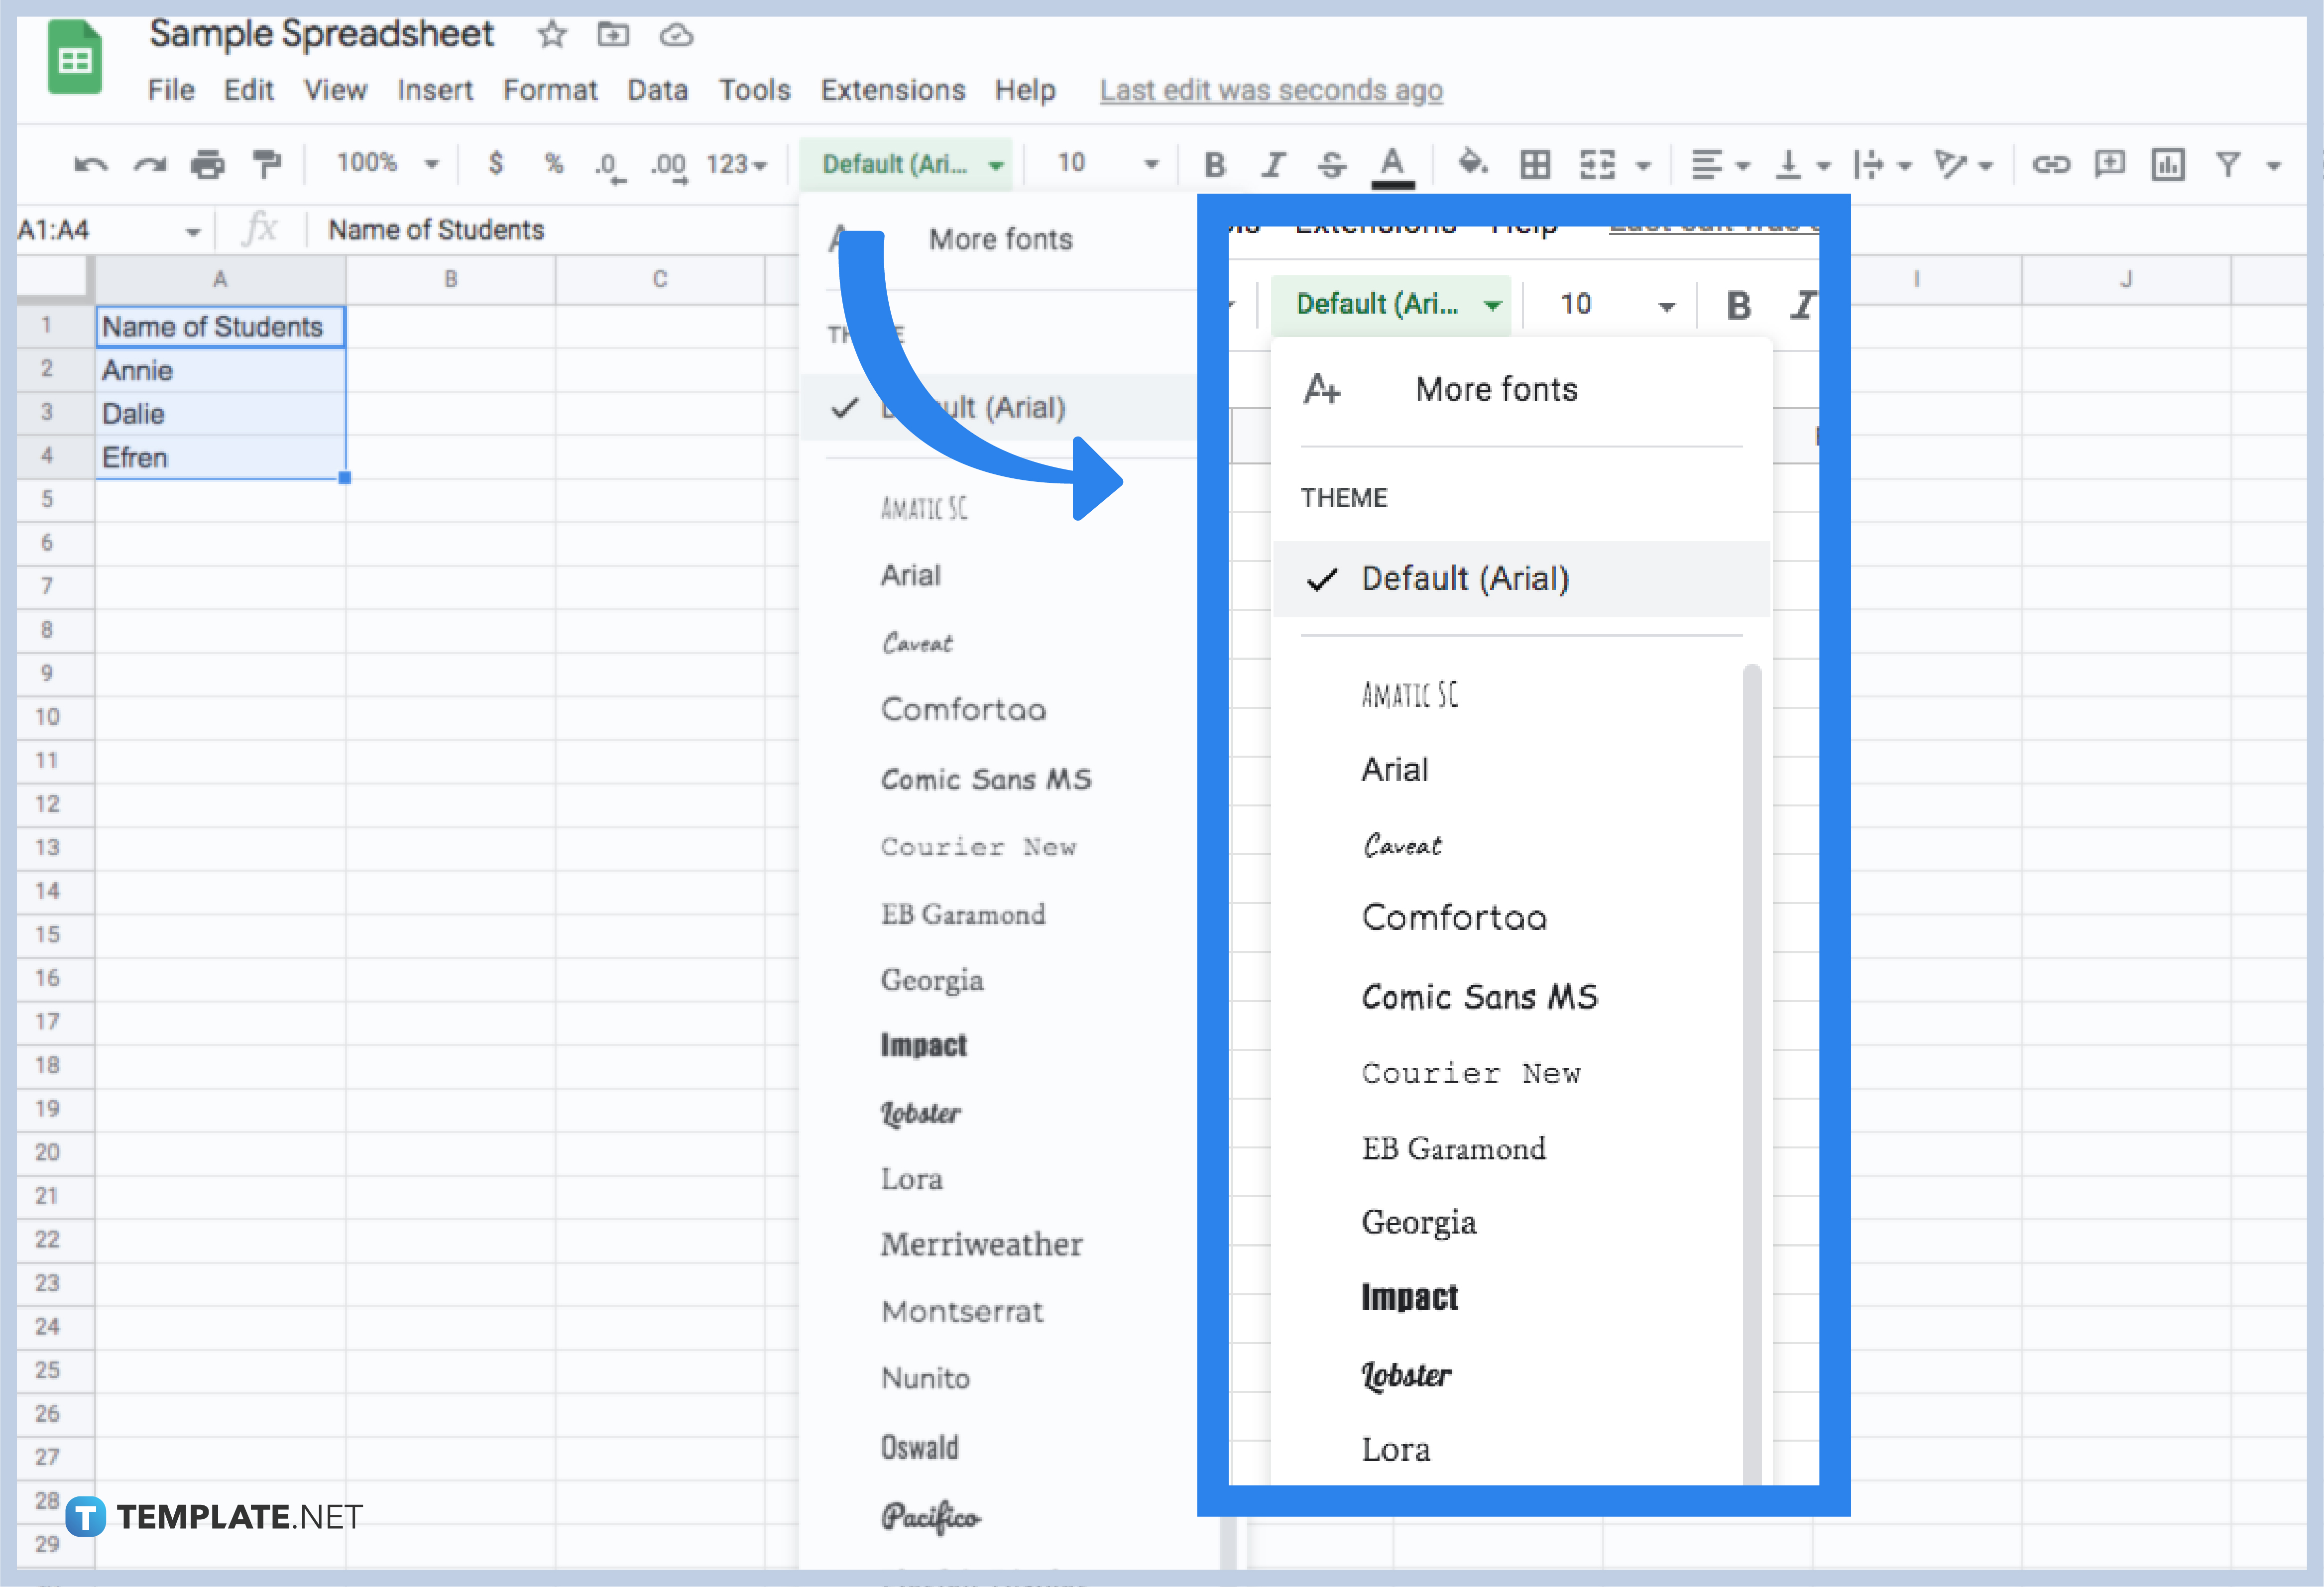Select column J header

[2126, 279]
